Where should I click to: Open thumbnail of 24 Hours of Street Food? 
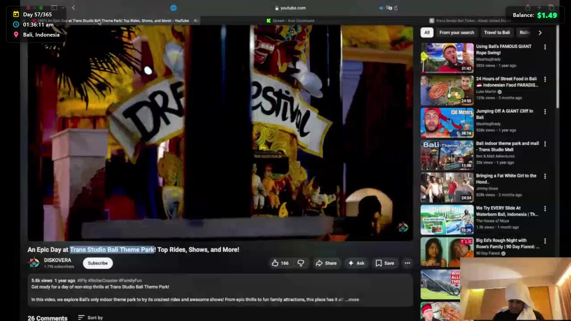pyautogui.click(x=447, y=90)
